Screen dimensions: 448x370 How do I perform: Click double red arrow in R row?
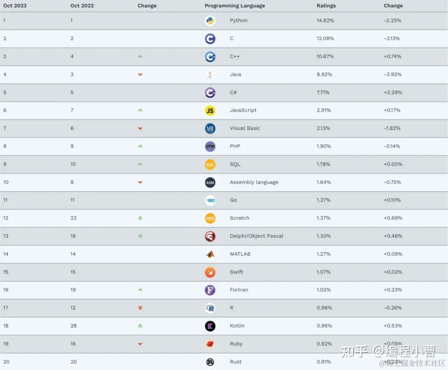[x=140, y=308]
